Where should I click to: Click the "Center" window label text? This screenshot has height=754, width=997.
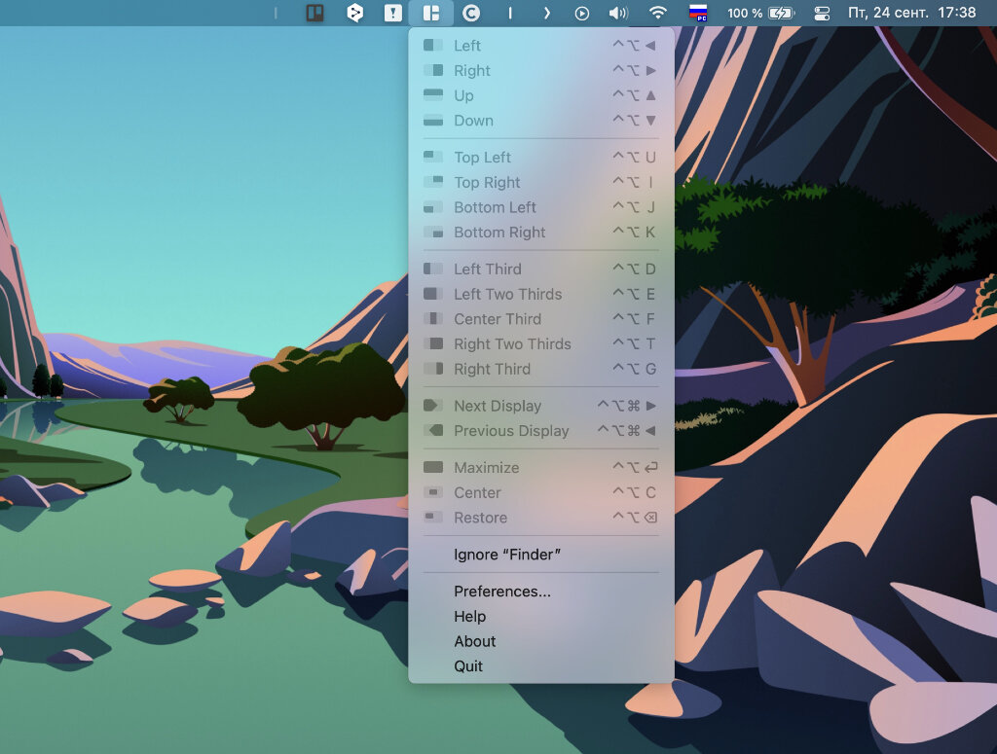(x=477, y=492)
